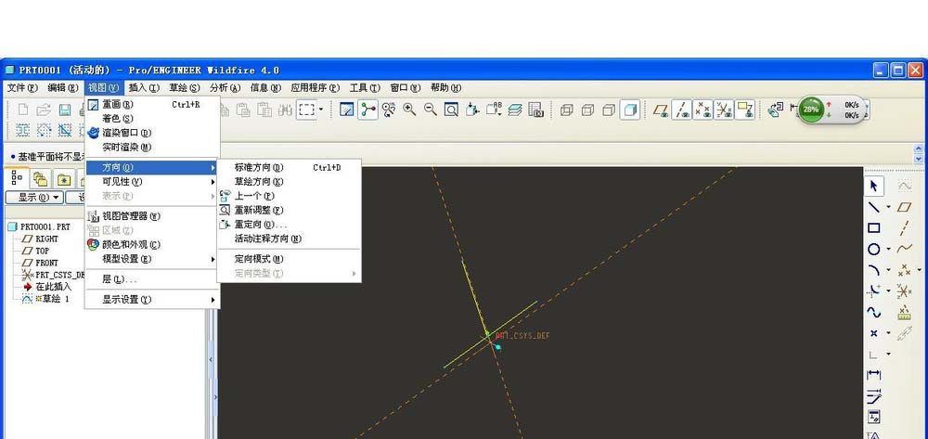The height and width of the screenshot is (439, 928).
Task: Open the selection box dropdown arrow
Action: pos(321,110)
